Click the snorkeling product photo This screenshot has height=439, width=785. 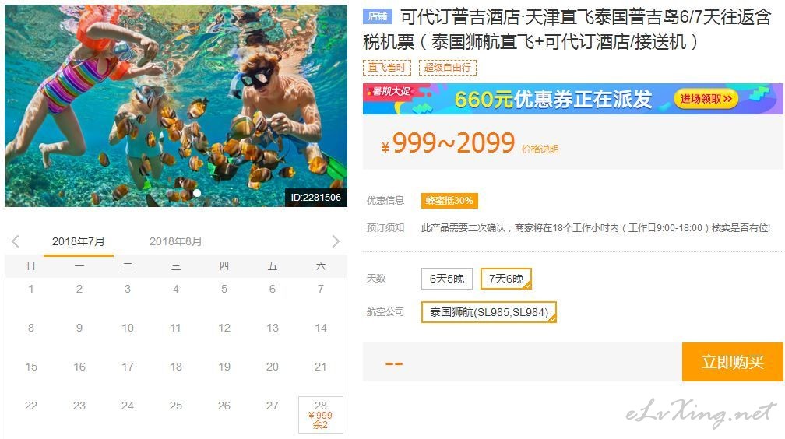click(x=176, y=106)
